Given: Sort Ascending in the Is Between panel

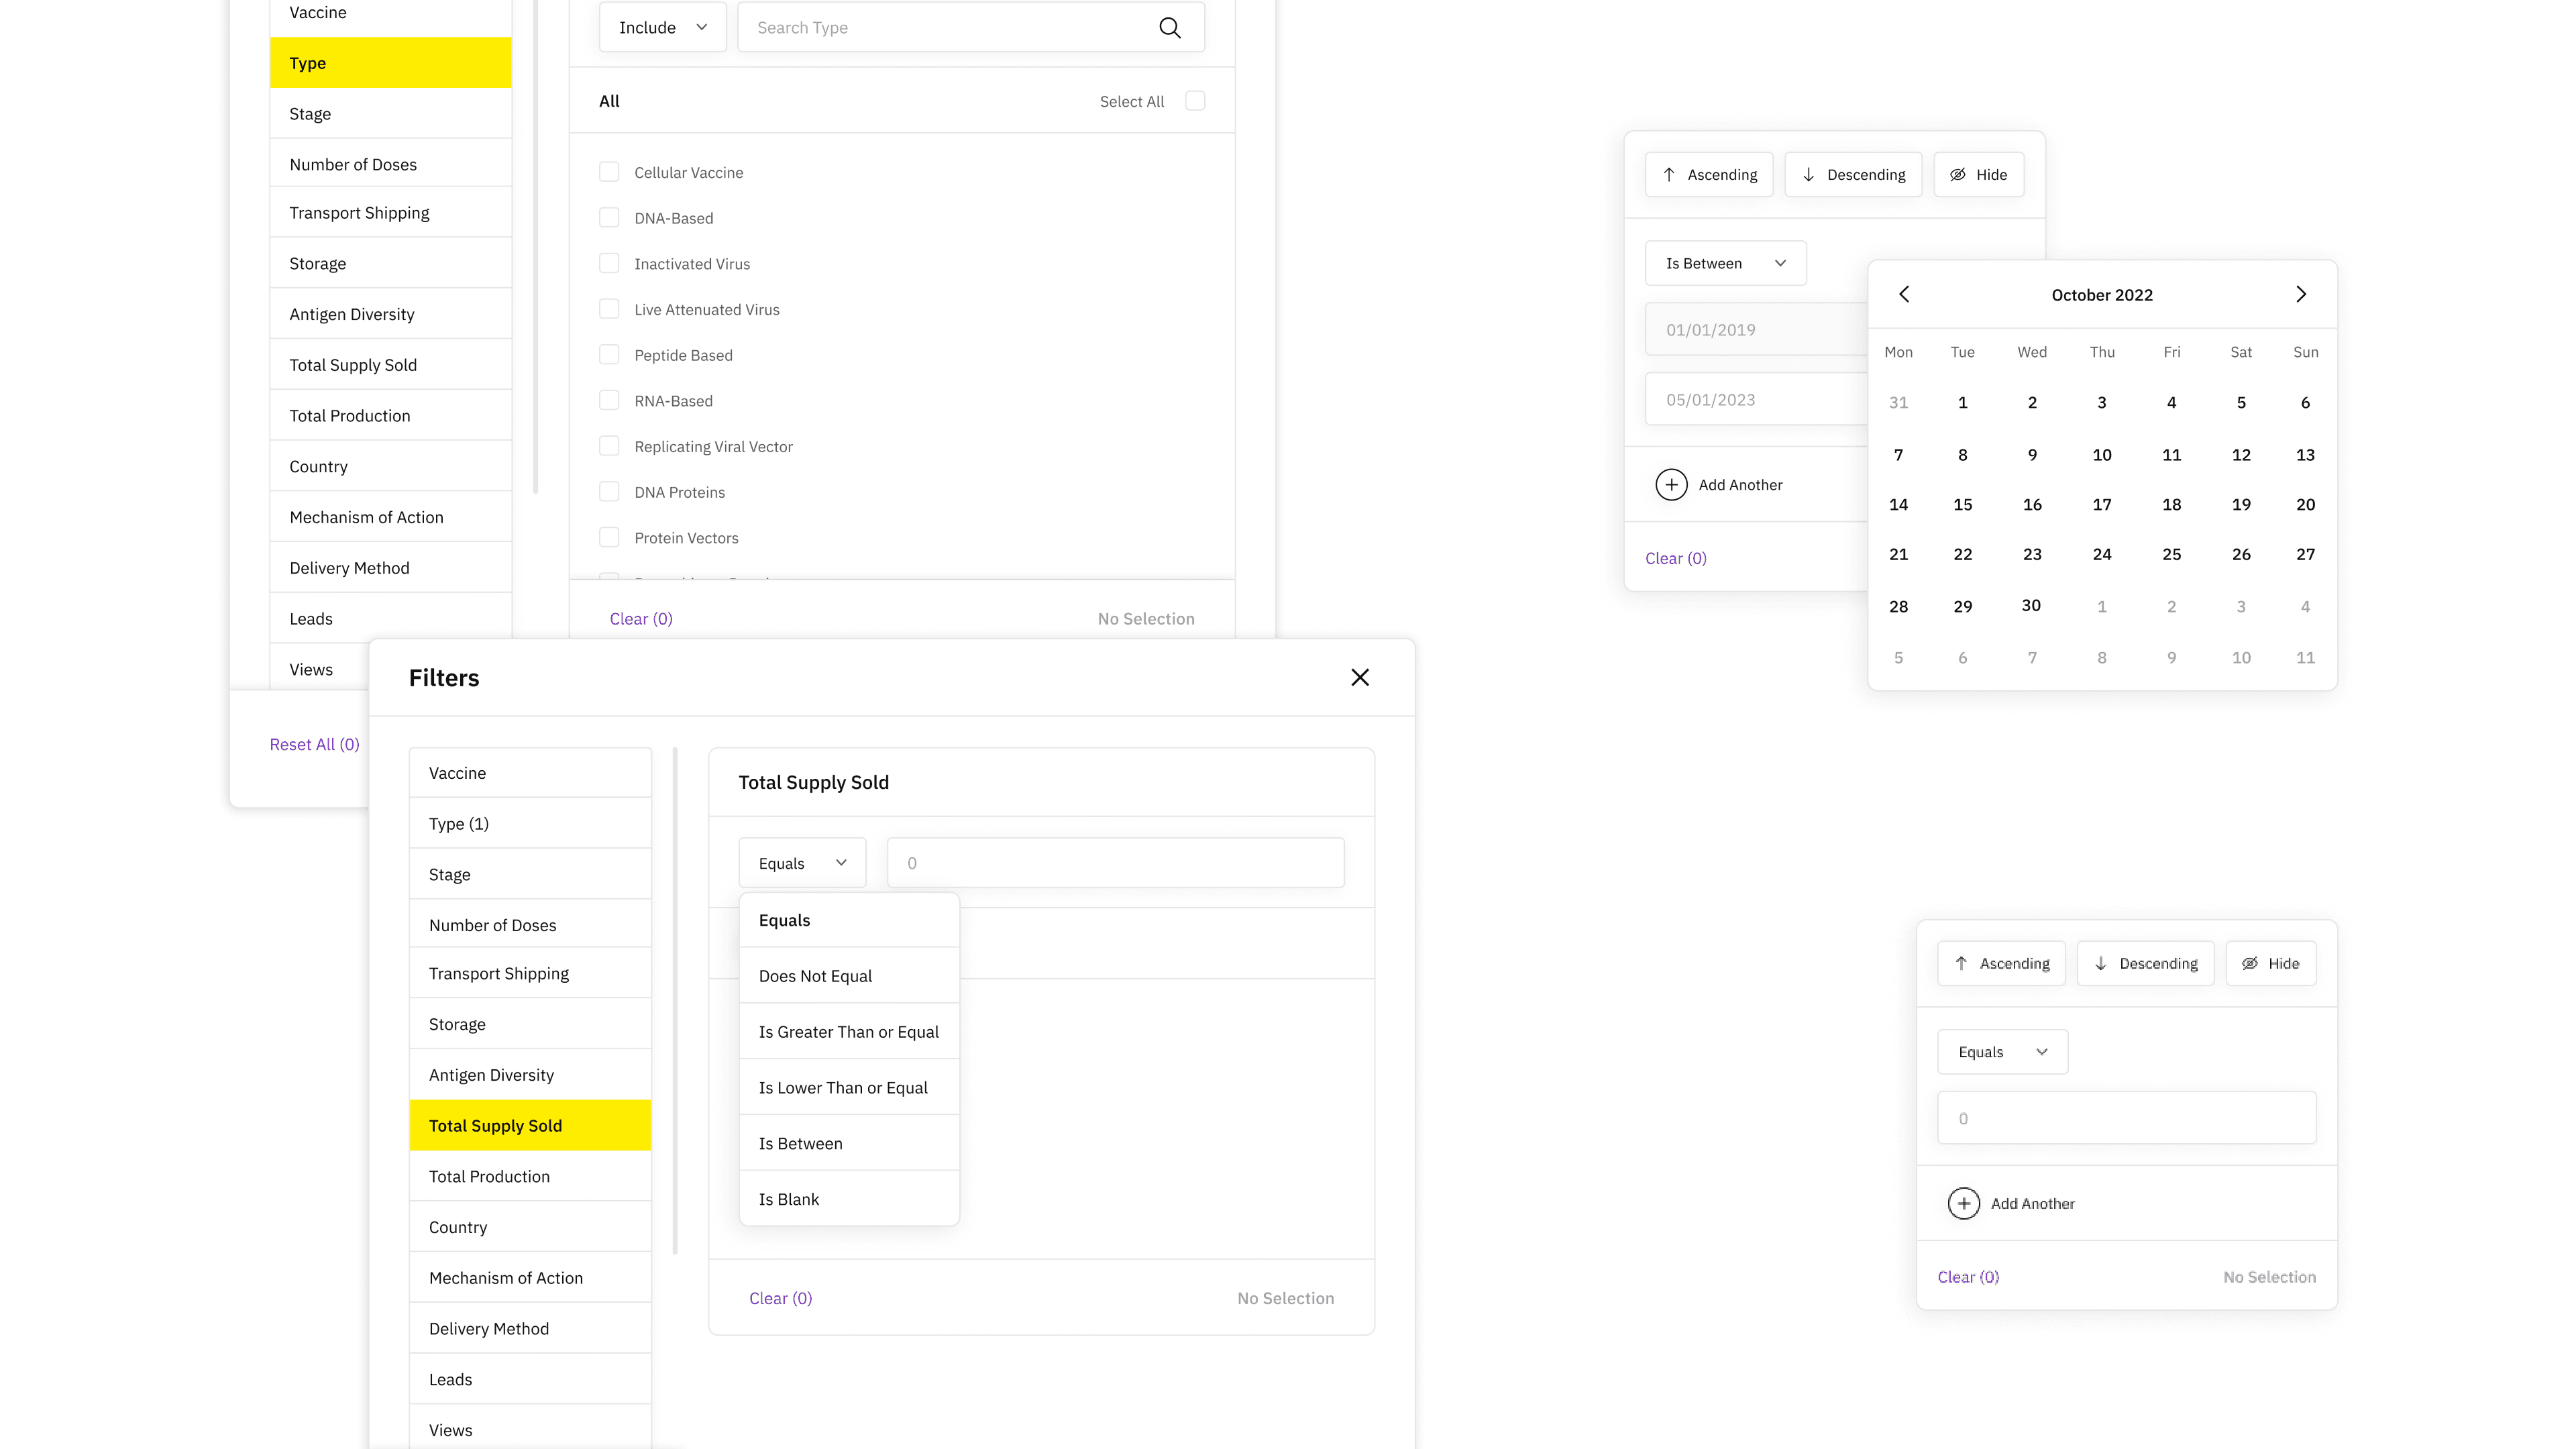Looking at the screenshot, I should click(1708, 175).
